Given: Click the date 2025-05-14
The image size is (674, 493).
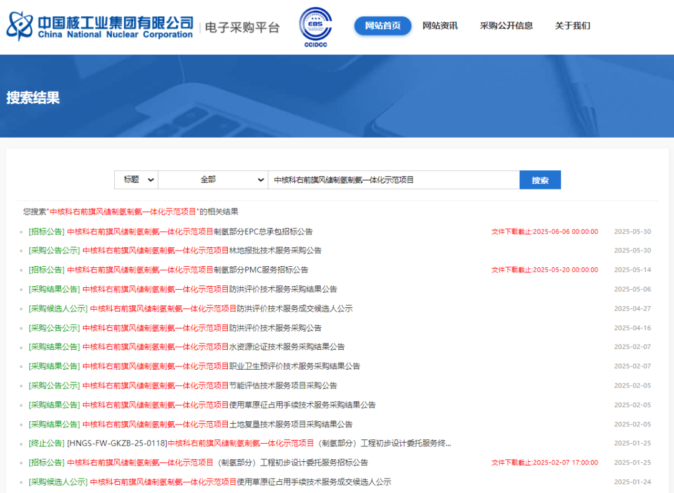Looking at the screenshot, I should click(x=632, y=270).
